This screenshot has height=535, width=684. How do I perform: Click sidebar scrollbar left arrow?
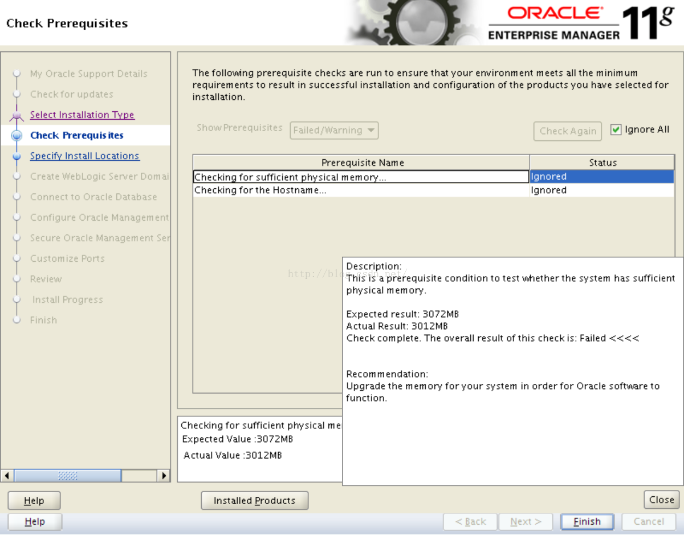coord(7,475)
